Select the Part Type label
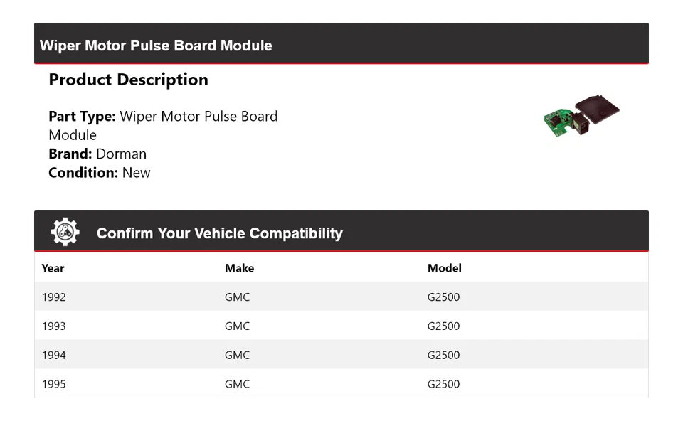Screen dimensions: 683x421 point(82,116)
